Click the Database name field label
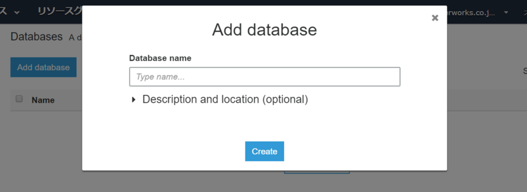This screenshot has width=527, height=192. (x=160, y=58)
